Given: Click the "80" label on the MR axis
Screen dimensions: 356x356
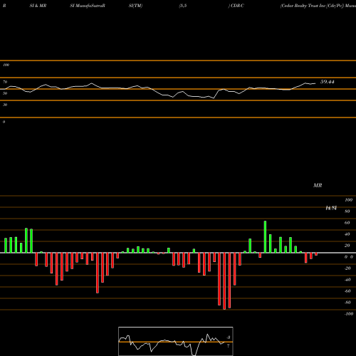Looking at the screenshot, I should click(347, 211).
